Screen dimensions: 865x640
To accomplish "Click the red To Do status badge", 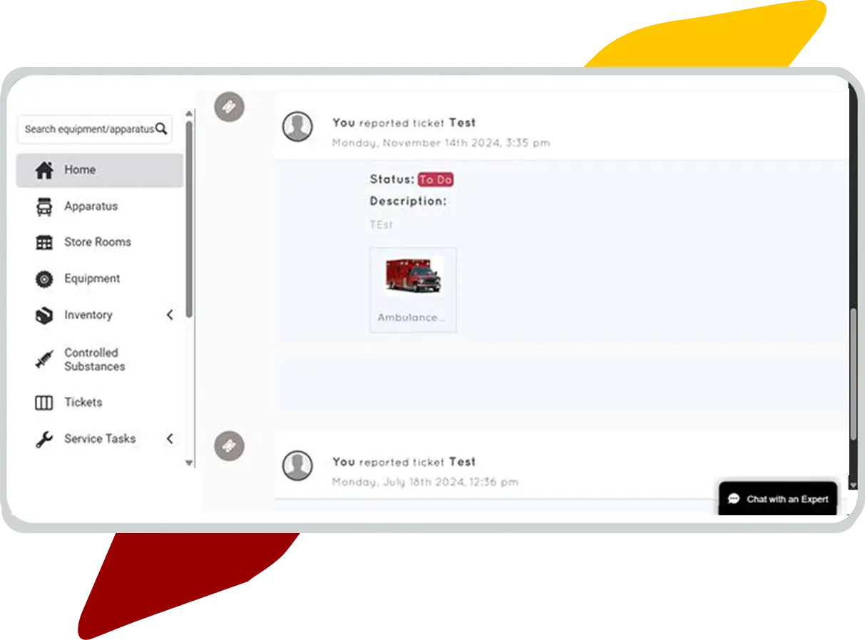I will pos(436,180).
